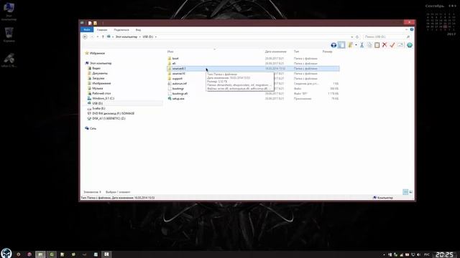Viewport: 460px width, 258px height.
Task: Open the Share (Поделиться) ribbon tab
Action: pos(121,30)
